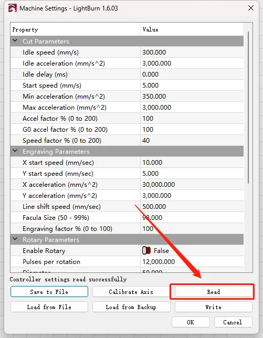Click the LightBurn logo icon in title bar
263x338 pixels.
coord(13,8)
